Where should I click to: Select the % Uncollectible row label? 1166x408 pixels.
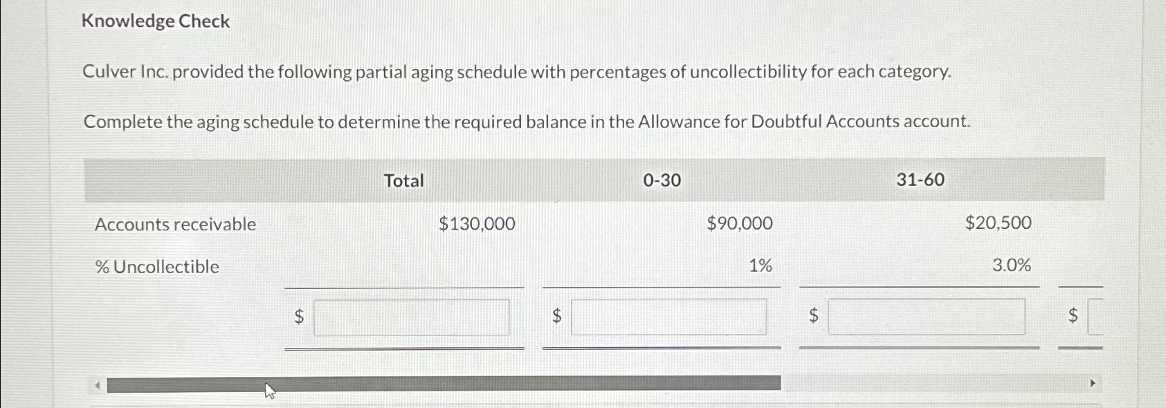coord(158,267)
